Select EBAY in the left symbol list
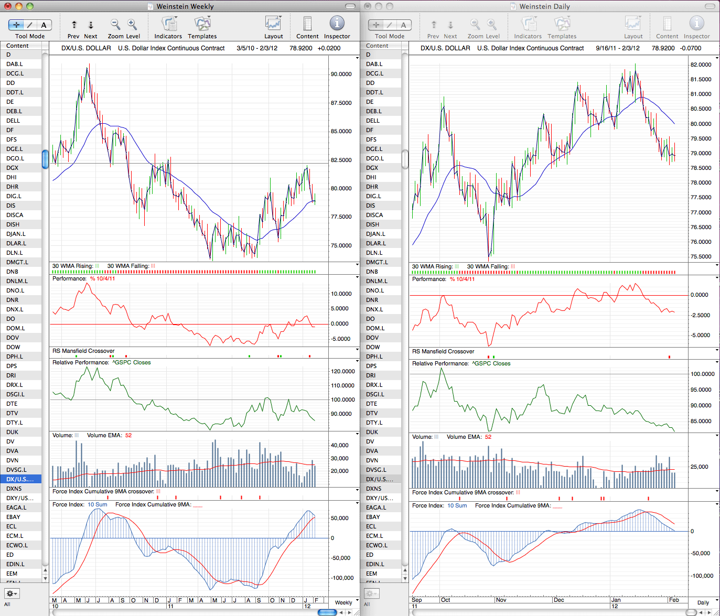Image resolution: width=720 pixels, height=616 pixels. (x=13, y=517)
